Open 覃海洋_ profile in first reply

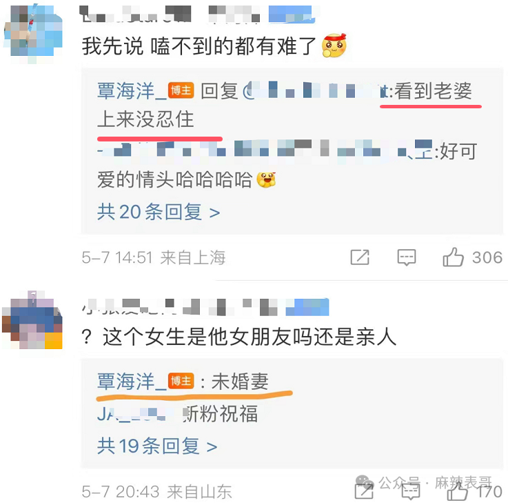point(132,90)
